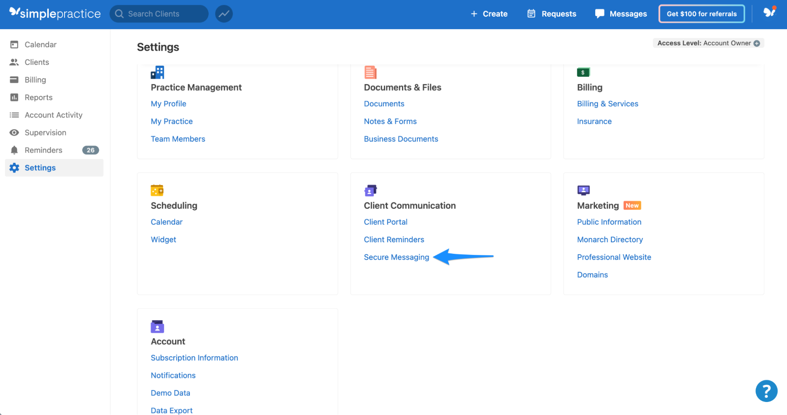This screenshot has width=787, height=415.
Task: Click the Get $100 for referrals button
Action: 701,13
